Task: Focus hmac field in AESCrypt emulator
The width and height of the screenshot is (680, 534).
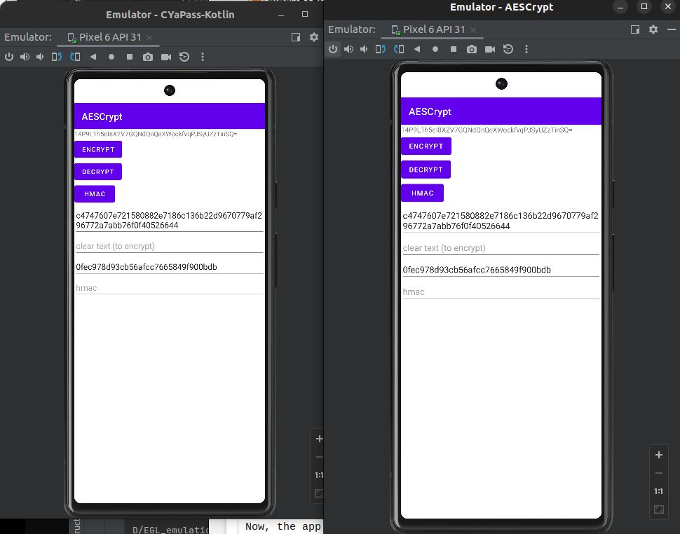Action: (501, 292)
